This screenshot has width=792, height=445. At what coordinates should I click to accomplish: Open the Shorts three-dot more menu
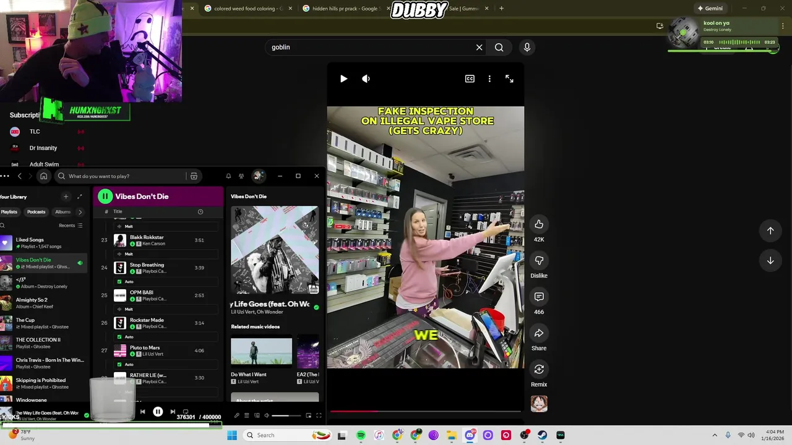click(489, 78)
